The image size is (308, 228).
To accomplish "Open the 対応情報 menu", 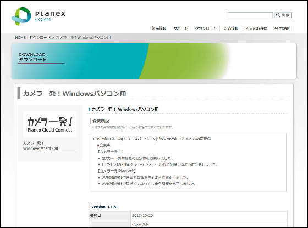I will pyautogui.click(x=231, y=29).
